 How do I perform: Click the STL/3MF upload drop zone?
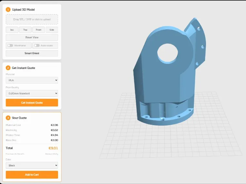pos(32,19)
